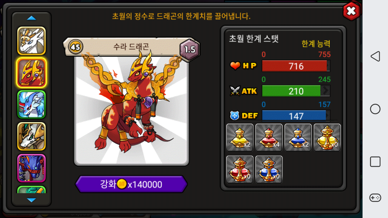Screen dimensions: 388x218
Task: Select the large yellow essence potion x0
Action: tap(327, 137)
